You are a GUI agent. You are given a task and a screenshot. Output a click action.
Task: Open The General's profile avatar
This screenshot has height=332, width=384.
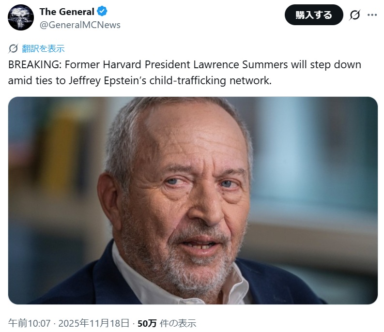21,18
